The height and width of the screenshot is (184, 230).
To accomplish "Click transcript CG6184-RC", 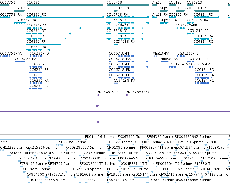I will (203, 42).
